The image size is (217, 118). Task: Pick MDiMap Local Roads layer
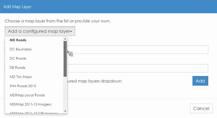click(x=27, y=95)
